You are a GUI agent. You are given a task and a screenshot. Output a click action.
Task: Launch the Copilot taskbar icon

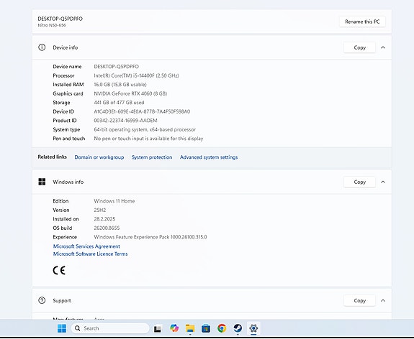pos(174,328)
